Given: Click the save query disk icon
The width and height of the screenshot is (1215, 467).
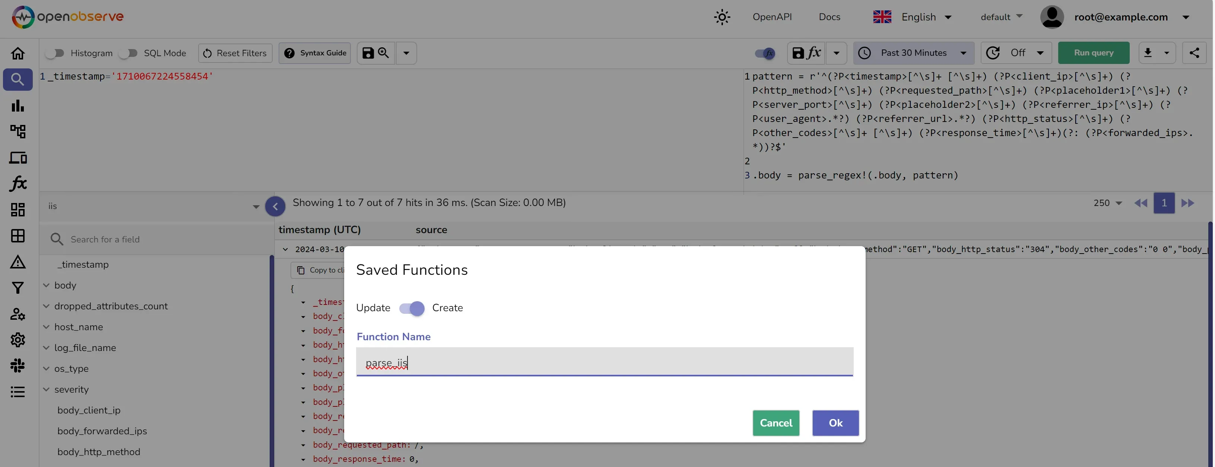Looking at the screenshot, I should pyautogui.click(x=368, y=53).
